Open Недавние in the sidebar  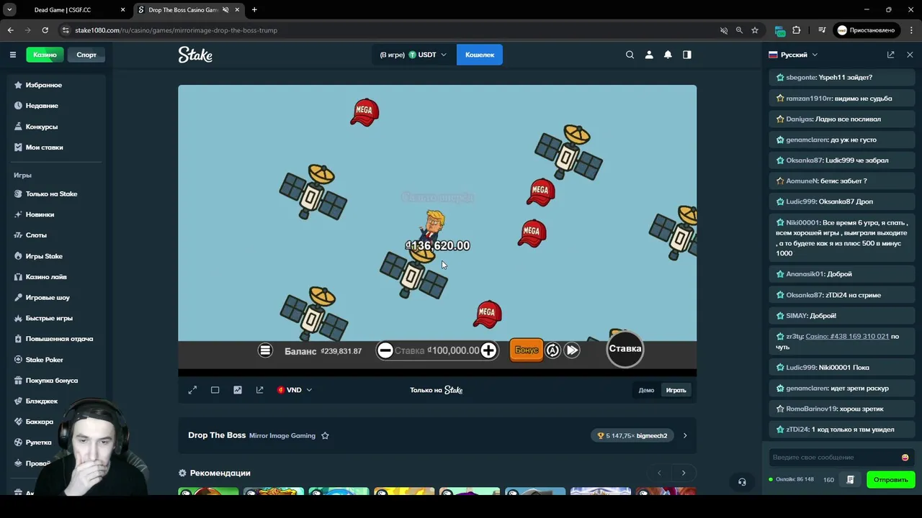tap(56, 106)
